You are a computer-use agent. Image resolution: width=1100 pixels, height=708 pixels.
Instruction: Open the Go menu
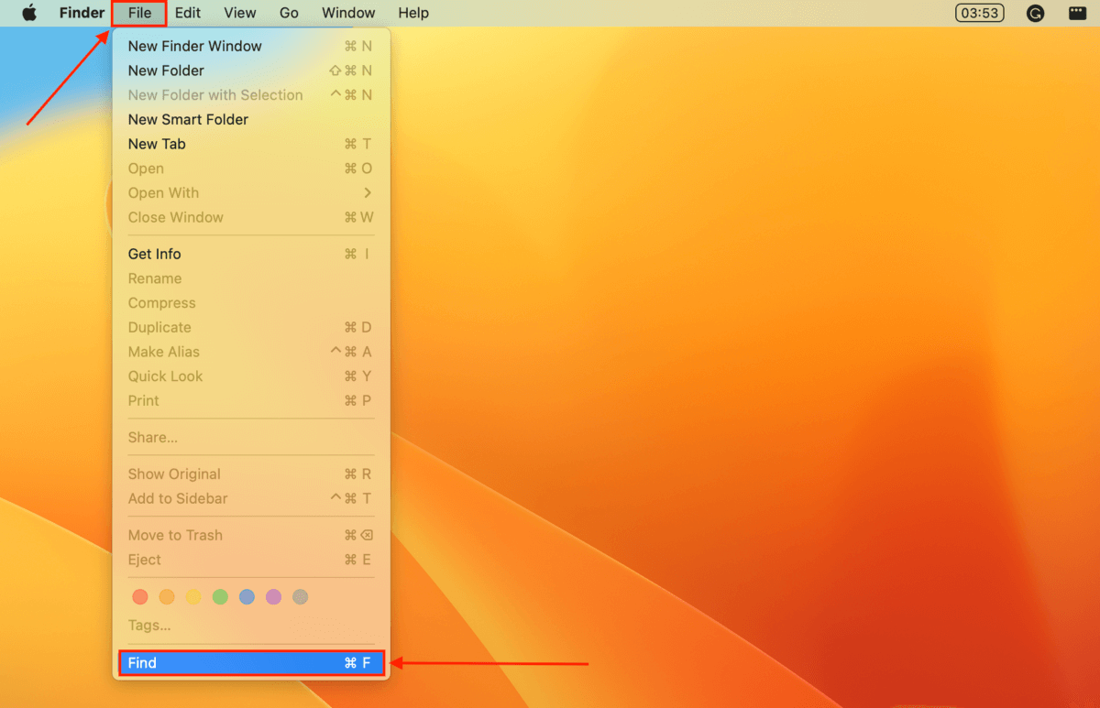point(289,13)
